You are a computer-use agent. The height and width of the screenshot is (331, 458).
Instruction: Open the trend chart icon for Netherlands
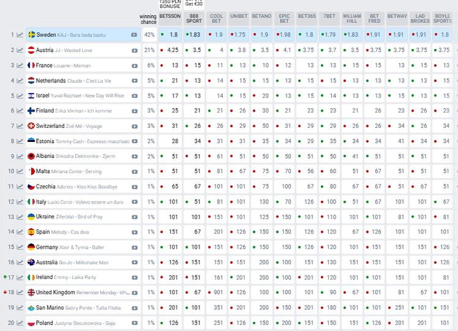20,81
